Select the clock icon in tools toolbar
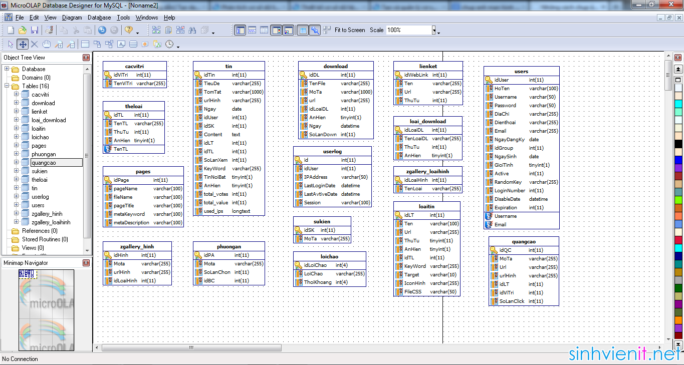Screen dimensions: 684x365 (x=169, y=44)
